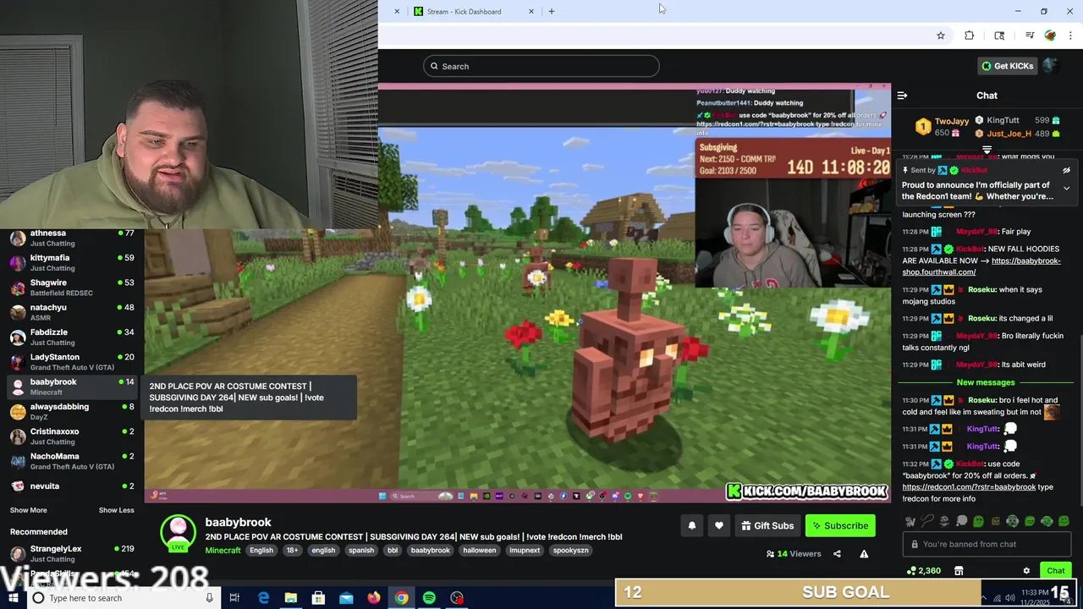Screen dimensions: 1083x609
Task: Open the baabybrook-shop.fourthwall.com link
Action: coord(981,266)
